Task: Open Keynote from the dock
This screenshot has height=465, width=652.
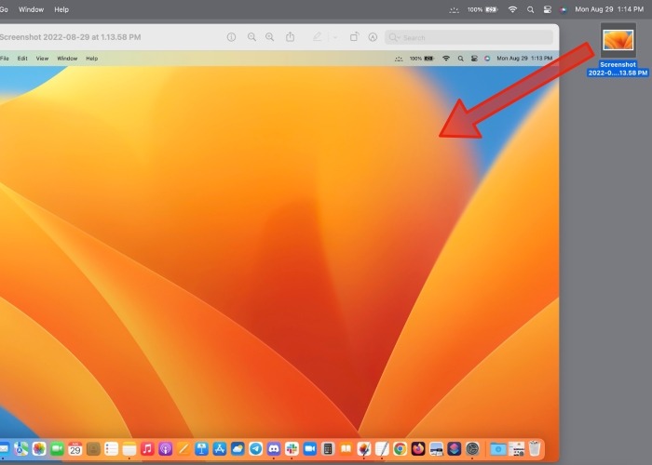Action: click(x=202, y=449)
